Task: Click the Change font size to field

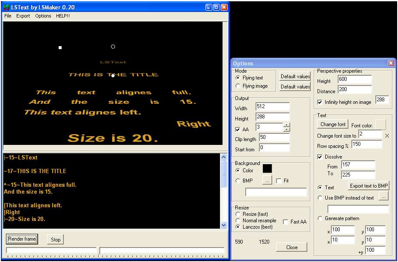Action: (x=370, y=134)
